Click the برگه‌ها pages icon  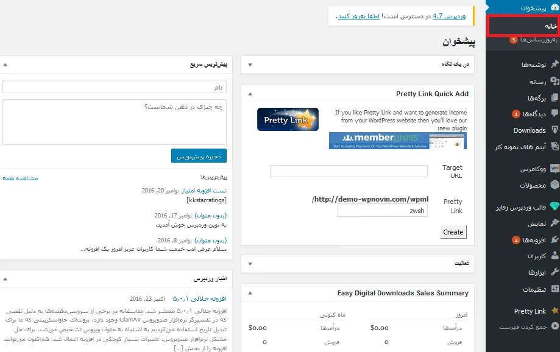555,97
